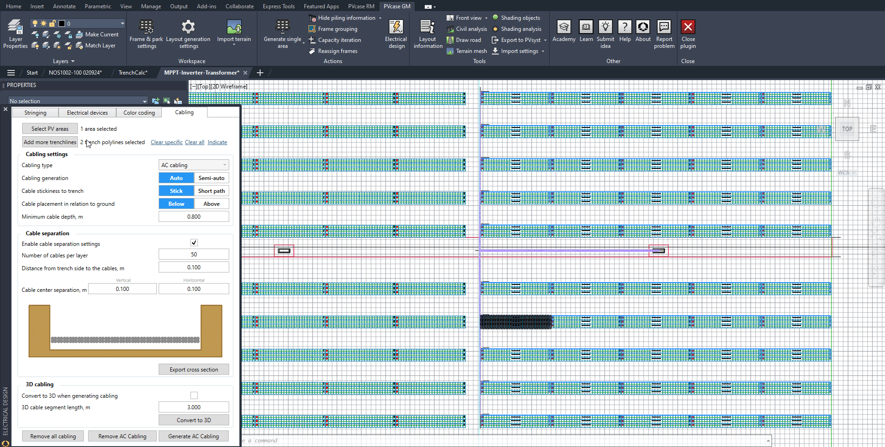Enable Convert to 3D when generating cabling
Screen dimensions: 885x447
pyautogui.click(x=194, y=395)
